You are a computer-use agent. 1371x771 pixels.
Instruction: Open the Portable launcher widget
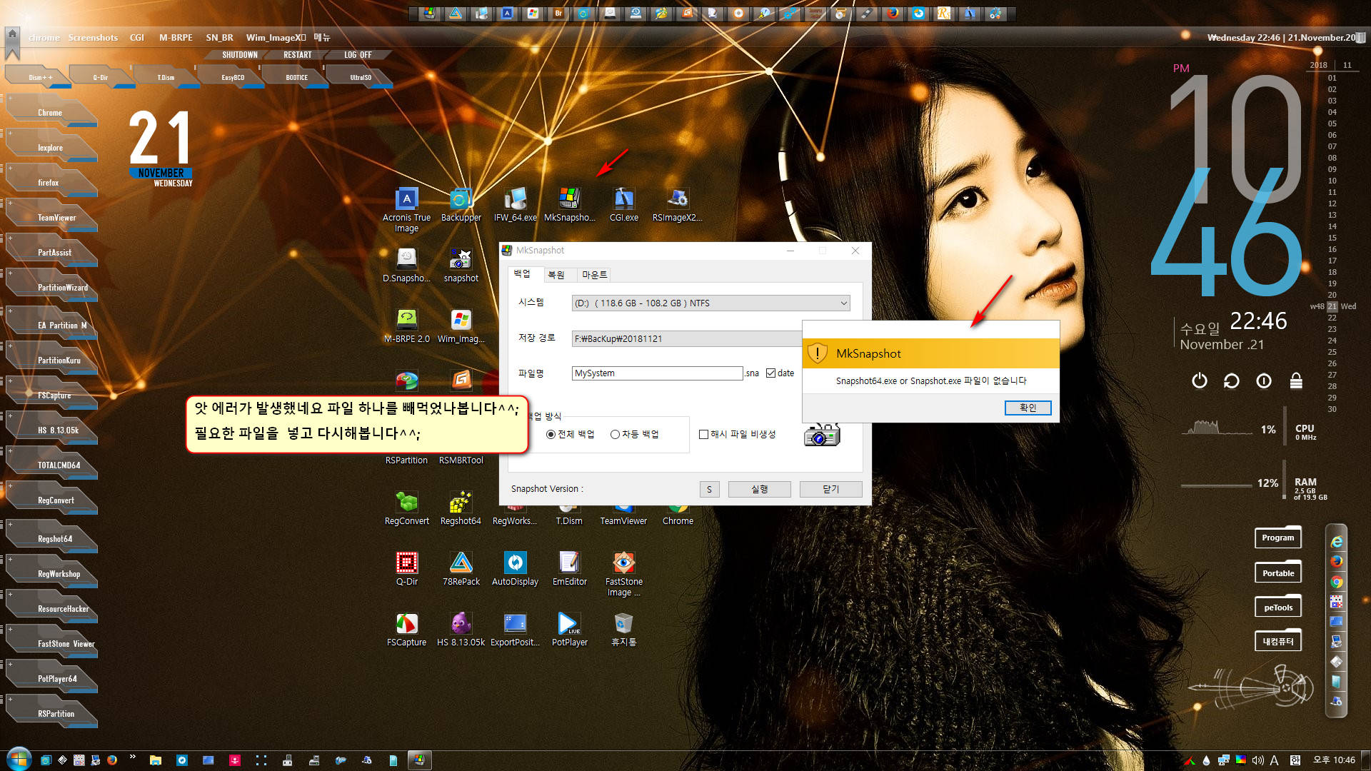coord(1277,573)
